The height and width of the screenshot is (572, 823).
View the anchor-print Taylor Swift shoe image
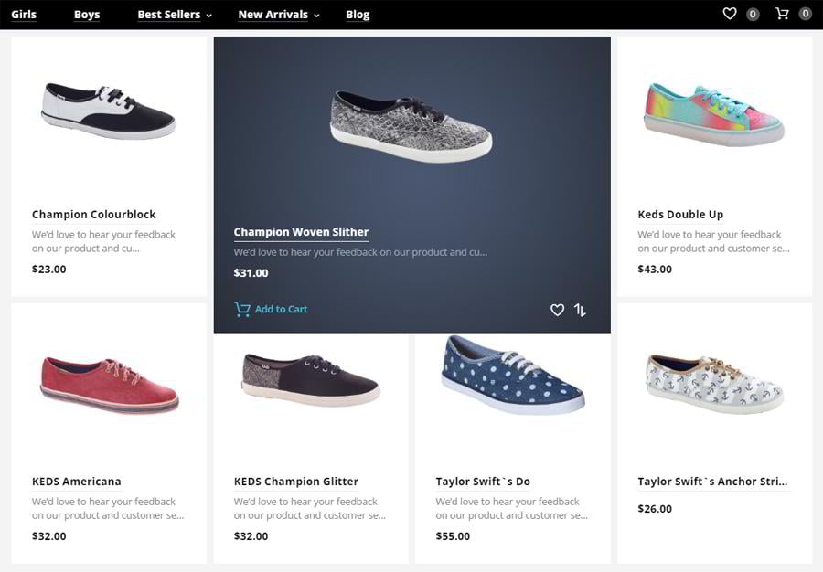(x=714, y=383)
